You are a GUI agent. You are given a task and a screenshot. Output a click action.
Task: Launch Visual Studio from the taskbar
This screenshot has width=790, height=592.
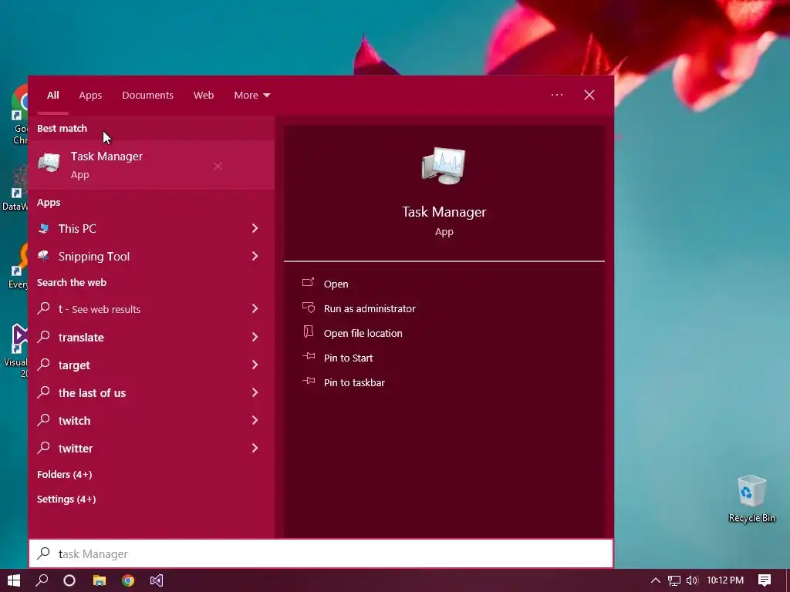pyautogui.click(x=156, y=580)
